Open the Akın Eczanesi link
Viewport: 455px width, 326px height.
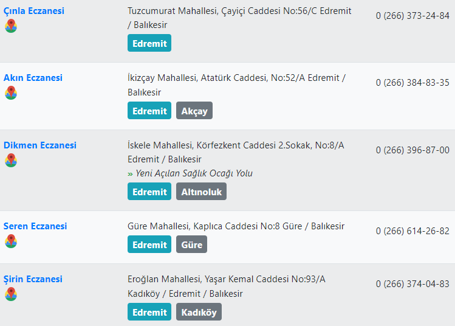click(x=33, y=78)
